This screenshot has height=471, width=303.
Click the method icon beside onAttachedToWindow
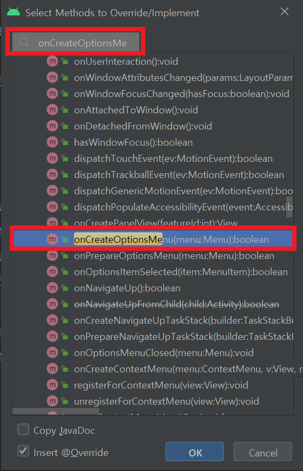(x=52, y=110)
